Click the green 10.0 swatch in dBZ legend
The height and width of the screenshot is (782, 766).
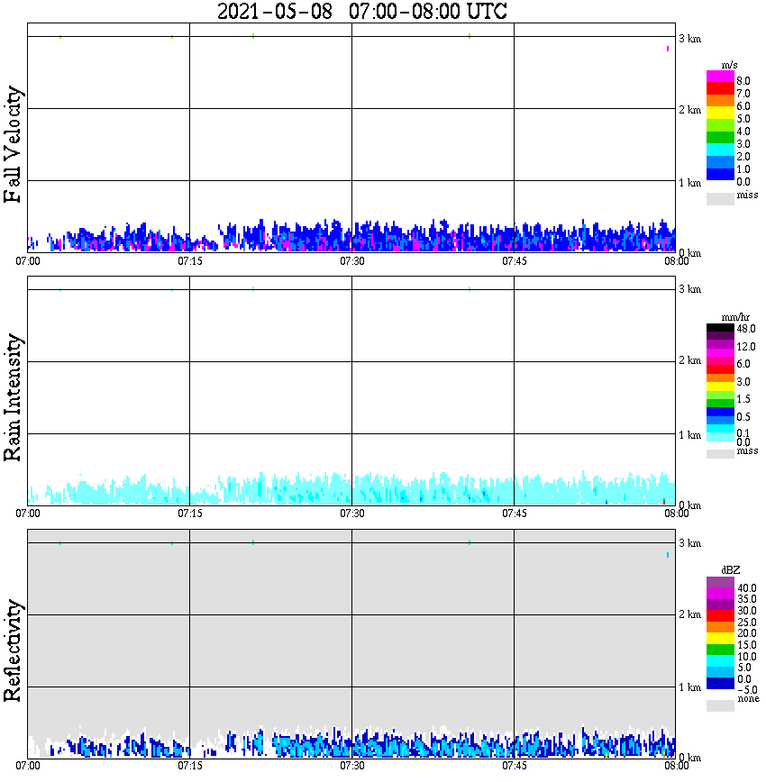[x=720, y=650]
